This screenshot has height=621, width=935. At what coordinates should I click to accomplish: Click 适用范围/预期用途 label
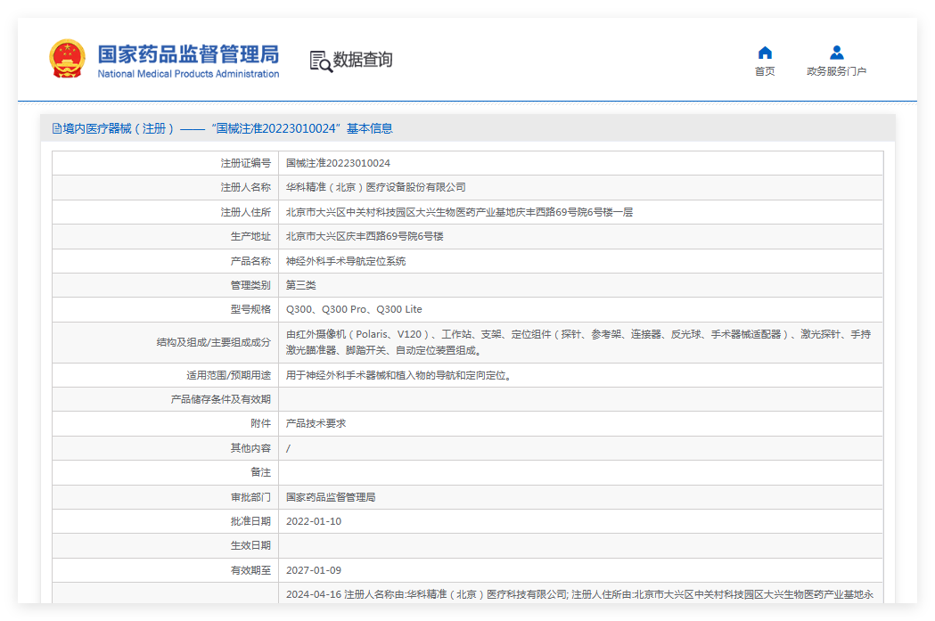click(228, 375)
